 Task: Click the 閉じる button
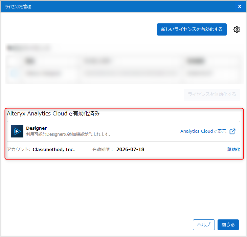tap(228, 225)
